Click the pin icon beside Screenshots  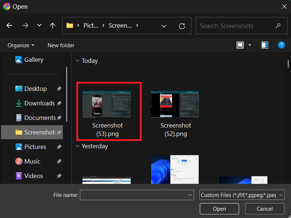click(59, 132)
